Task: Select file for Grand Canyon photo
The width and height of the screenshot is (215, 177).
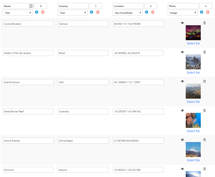Action: [193, 102]
